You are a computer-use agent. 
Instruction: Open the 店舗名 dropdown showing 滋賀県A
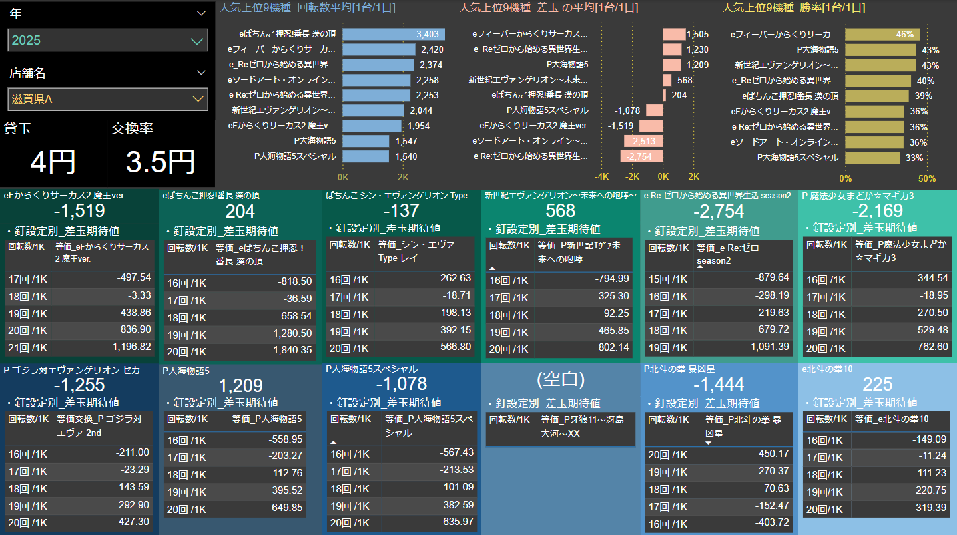coord(197,99)
